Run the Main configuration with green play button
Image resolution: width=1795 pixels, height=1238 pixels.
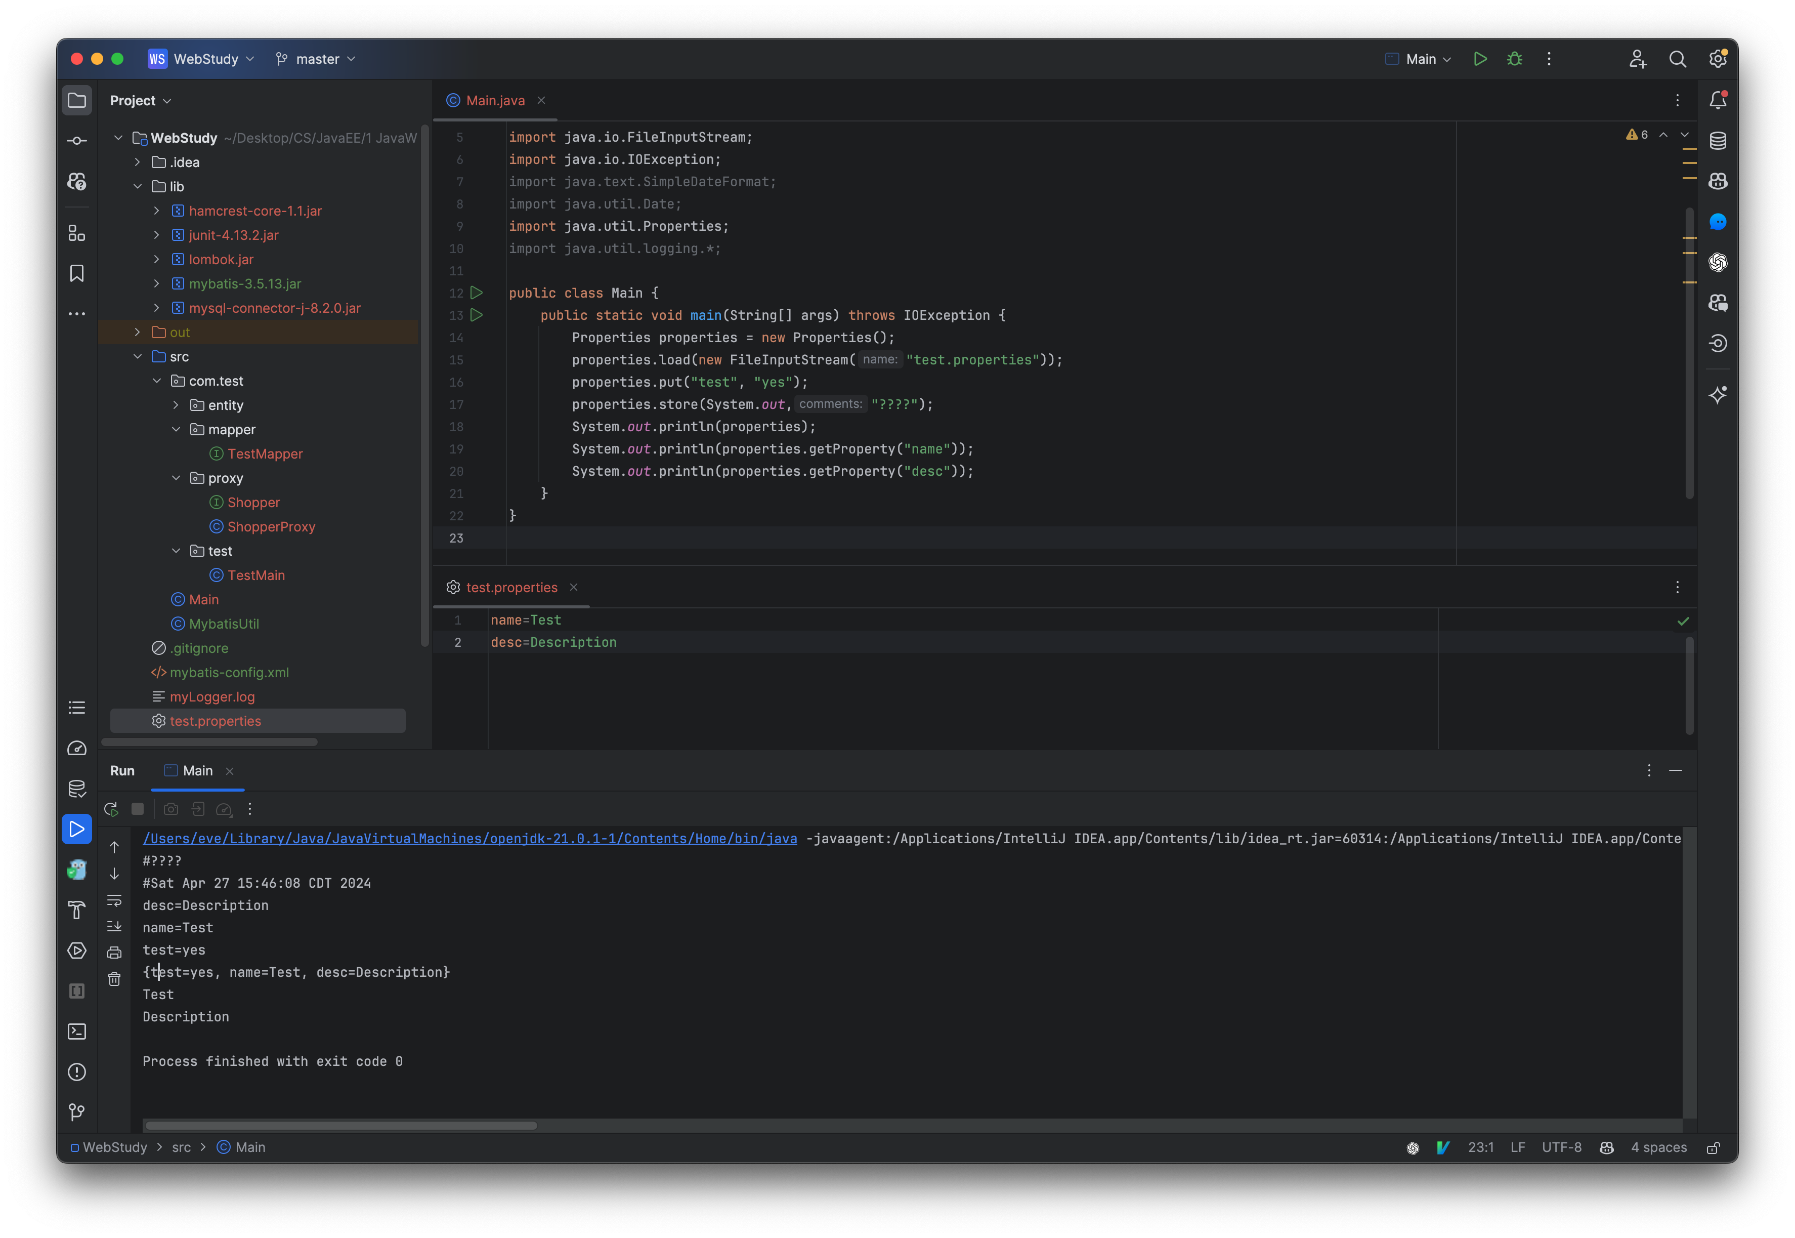tap(1479, 59)
